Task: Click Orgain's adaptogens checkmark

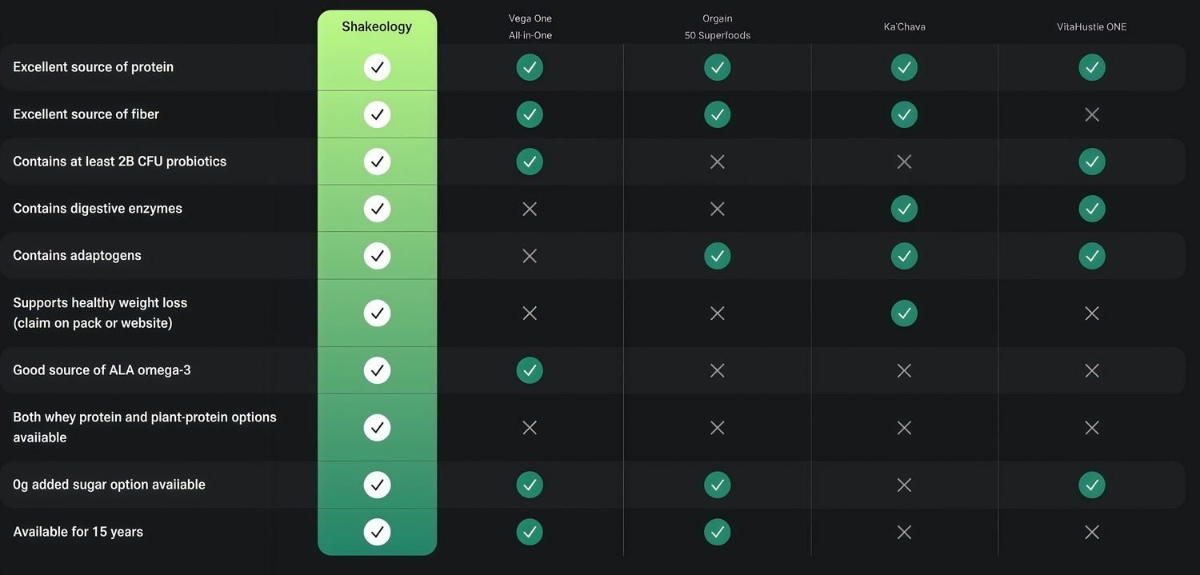Action: 718,256
